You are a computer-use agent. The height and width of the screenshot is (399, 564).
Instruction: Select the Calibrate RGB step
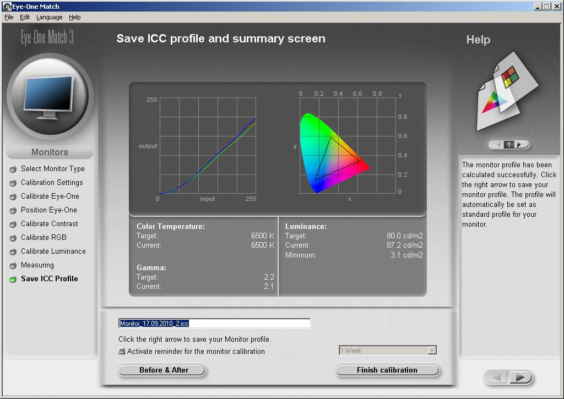pyautogui.click(x=44, y=237)
